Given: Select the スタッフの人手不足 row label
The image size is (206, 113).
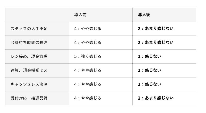Looking at the screenshot, I should coord(29,29).
